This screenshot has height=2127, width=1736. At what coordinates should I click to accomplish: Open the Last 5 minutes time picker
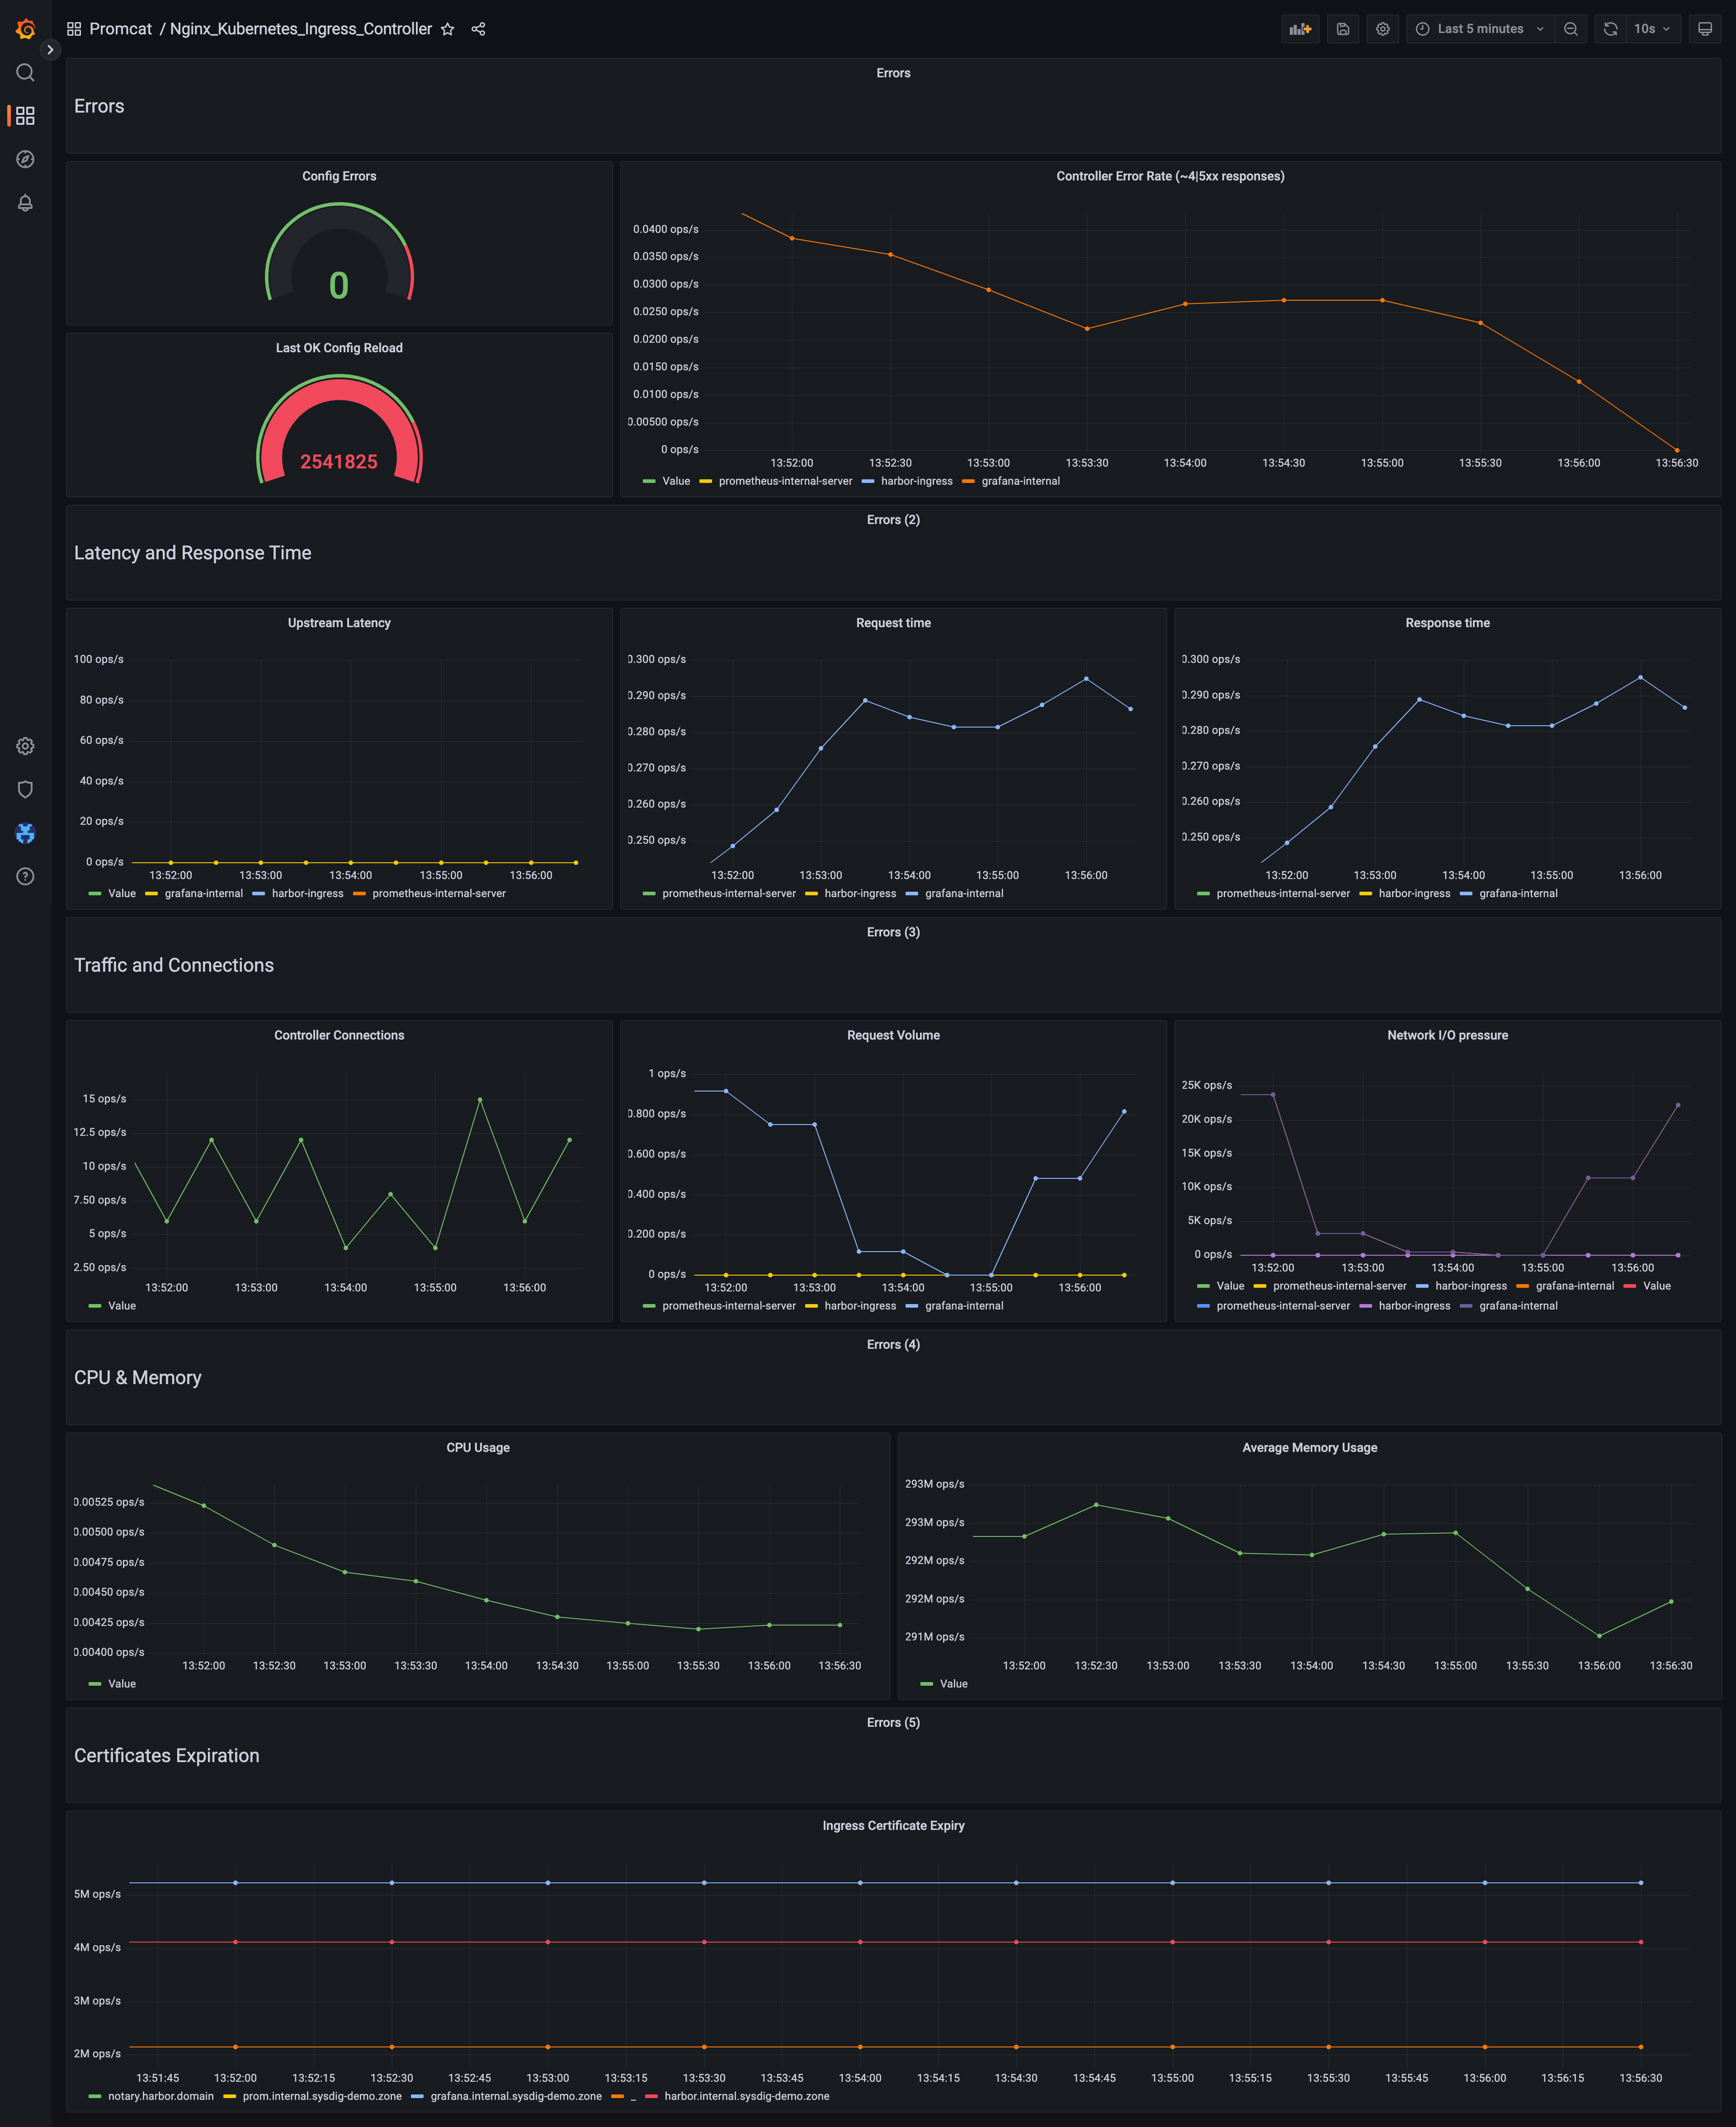pyautogui.click(x=1480, y=29)
